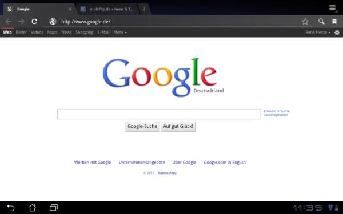This screenshot has height=214, width=343.
Task: Bookmark this page with the star icon
Action: point(305,22)
